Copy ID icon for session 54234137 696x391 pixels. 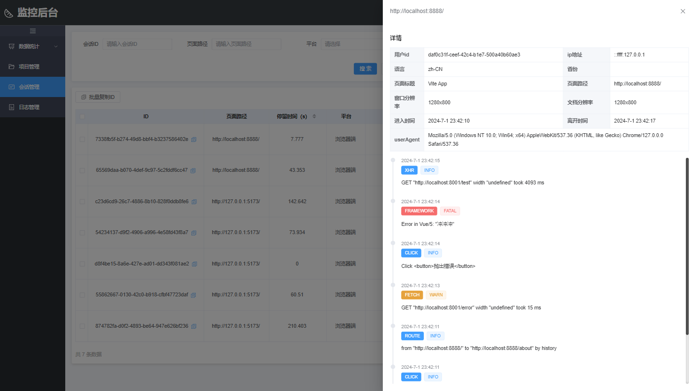click(x=194, y=233)
